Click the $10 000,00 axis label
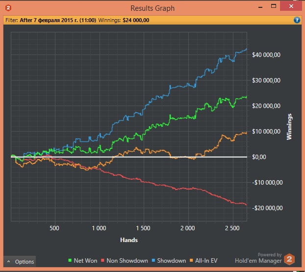The image size is (305, 272). [266, 132]
